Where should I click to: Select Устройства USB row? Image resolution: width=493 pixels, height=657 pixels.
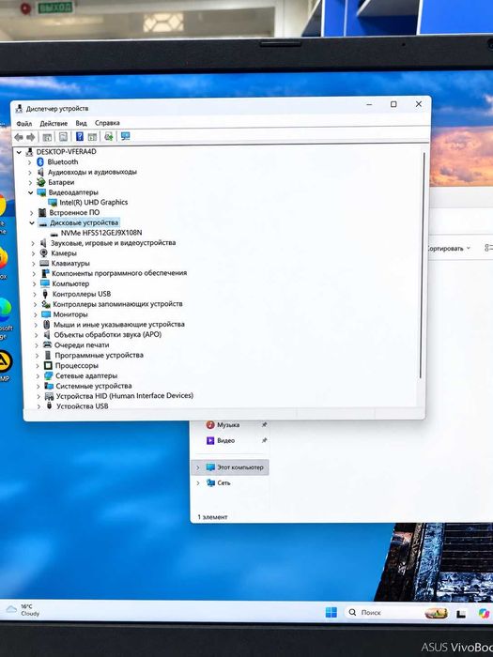[83, 406]
